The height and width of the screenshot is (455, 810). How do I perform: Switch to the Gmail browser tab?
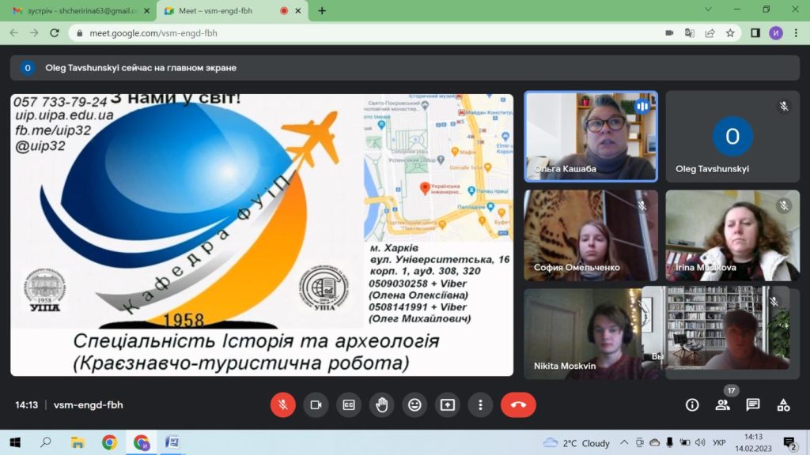tap(78, 11)
